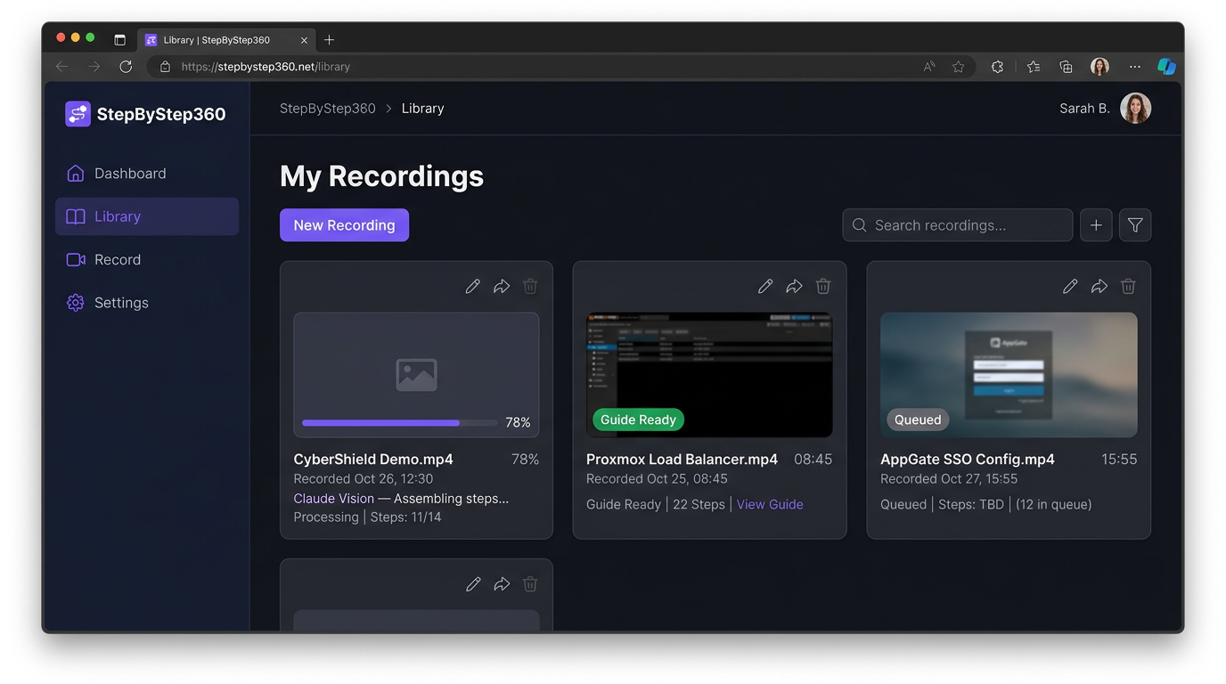
Task: Share the Proxmox Load Balancer recording
Action: [x=794, y=286]
